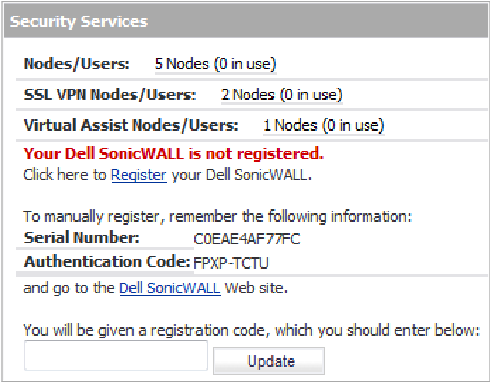Select the Authentication Code label
Image resolution: width=491 pixels, height=383 pixels.
click(x=107, y=262)
